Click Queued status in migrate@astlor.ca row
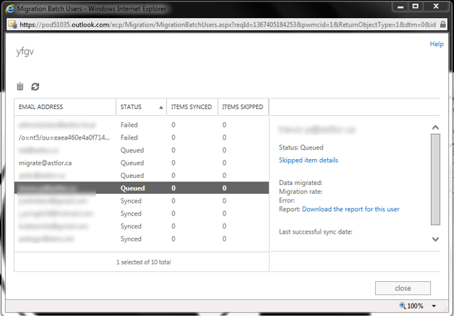The image size is (454, 316). 132,163
